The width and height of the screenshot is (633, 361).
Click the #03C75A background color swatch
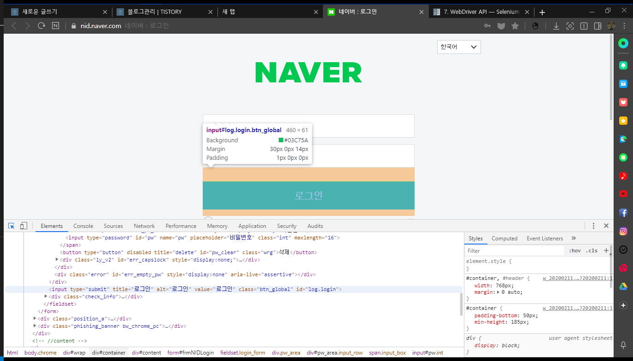click(281, 140)
